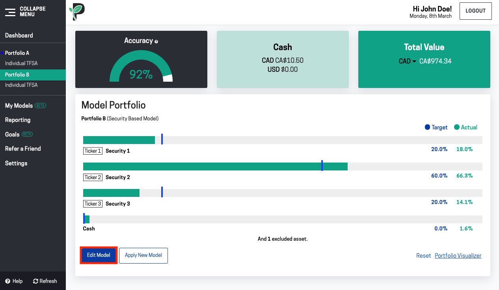499x290 pixels.
Task: Click the Monday, 8th March date
Action: (430, 16)
